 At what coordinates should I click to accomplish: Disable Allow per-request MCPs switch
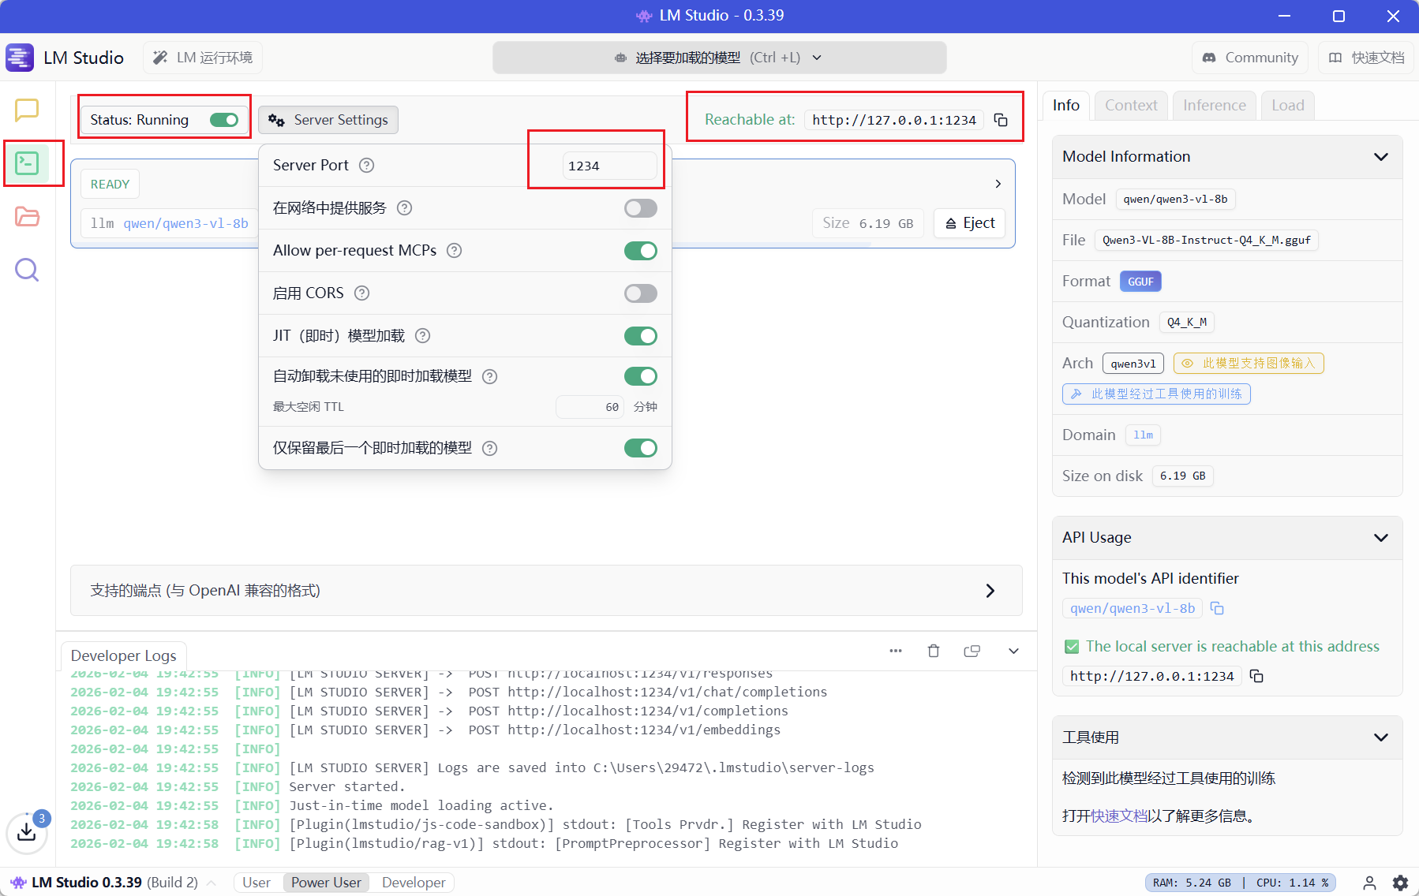641,251
